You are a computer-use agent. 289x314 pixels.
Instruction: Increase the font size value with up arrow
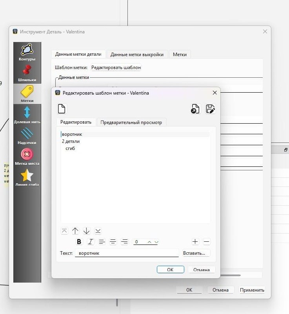(x=149, y=242)
